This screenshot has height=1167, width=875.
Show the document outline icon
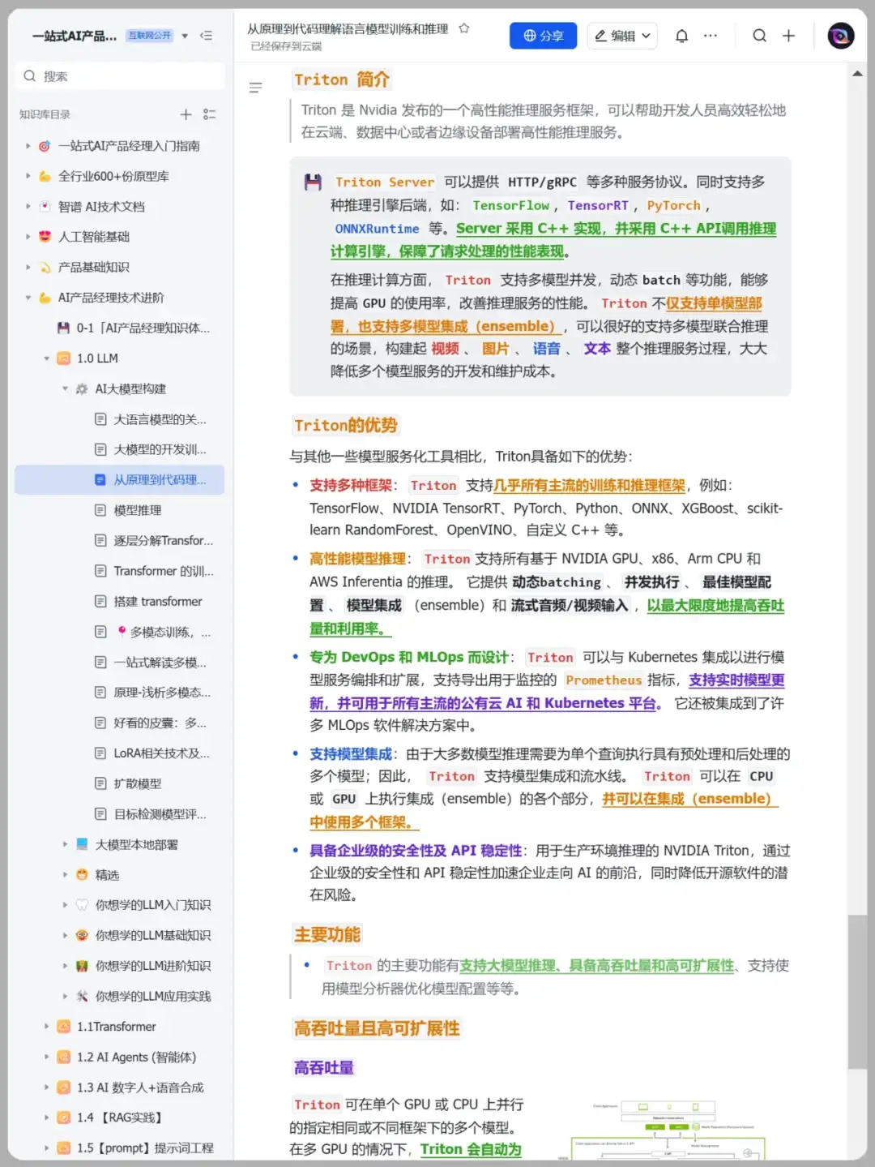pyautogui.click(x=256, y=88)
